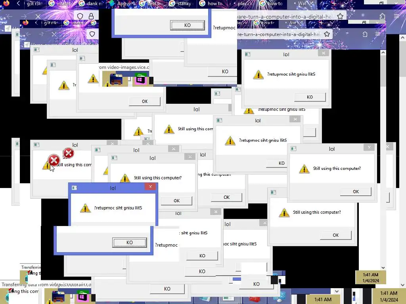Click shield icon in second Firefox window
Viewport: 406px width, 304px height.
click(x=92, y=34)
